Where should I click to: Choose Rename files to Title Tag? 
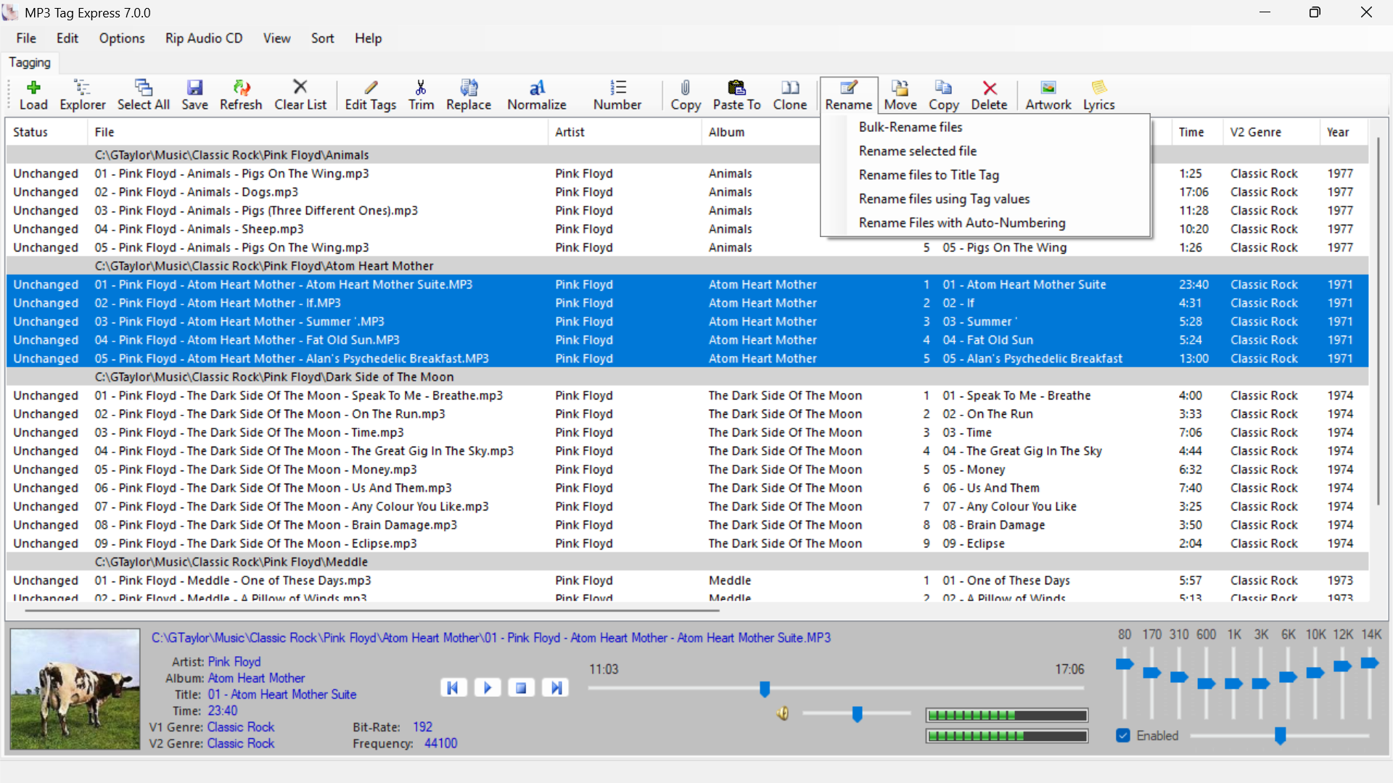[985, 175]
